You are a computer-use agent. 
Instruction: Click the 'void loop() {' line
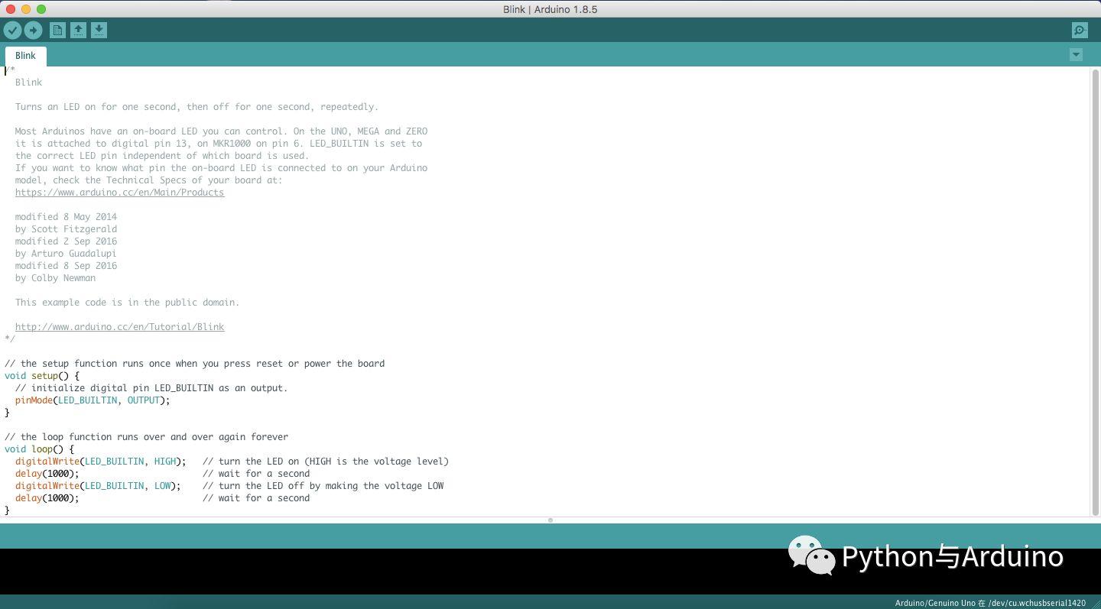39,449
